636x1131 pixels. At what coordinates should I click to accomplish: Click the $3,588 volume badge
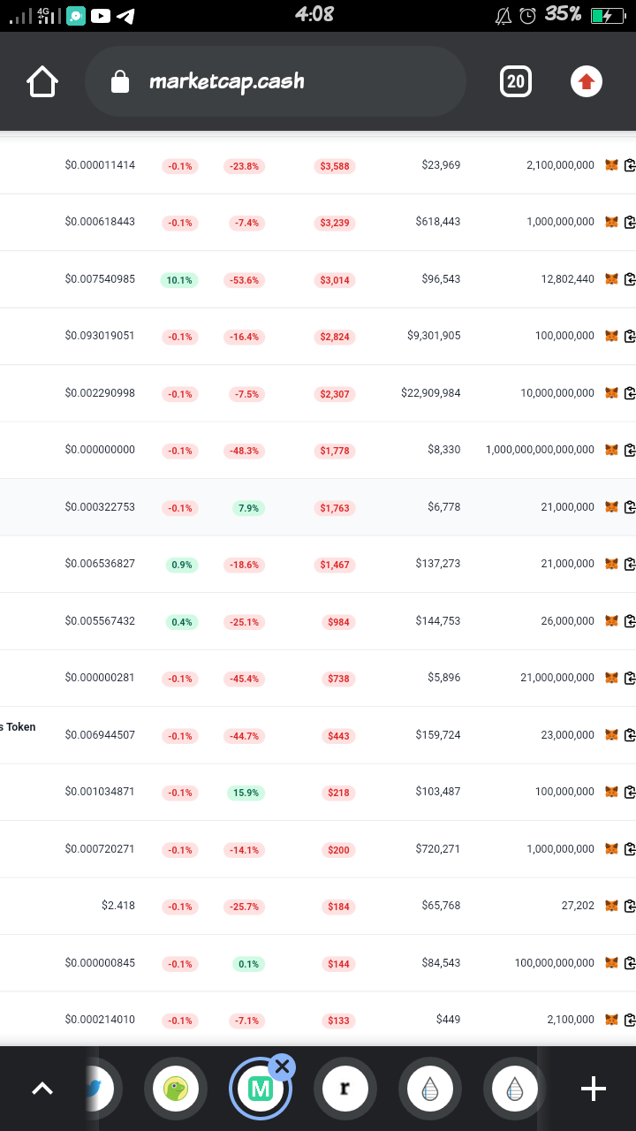(335, 166)
